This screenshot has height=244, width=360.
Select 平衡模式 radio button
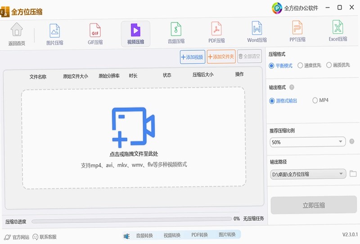click(271, 66)
